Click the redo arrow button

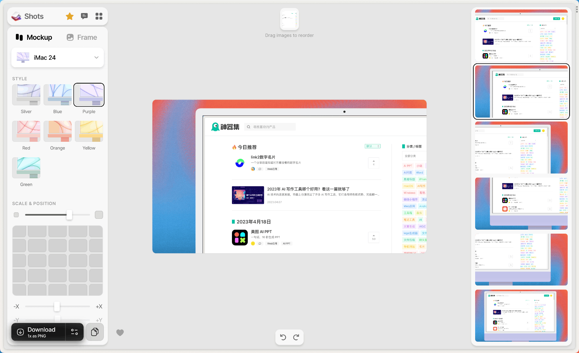click(x=296, y=337)
